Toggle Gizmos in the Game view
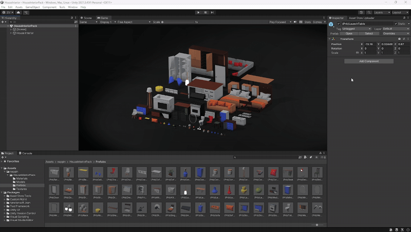 [x=317, y=22]
